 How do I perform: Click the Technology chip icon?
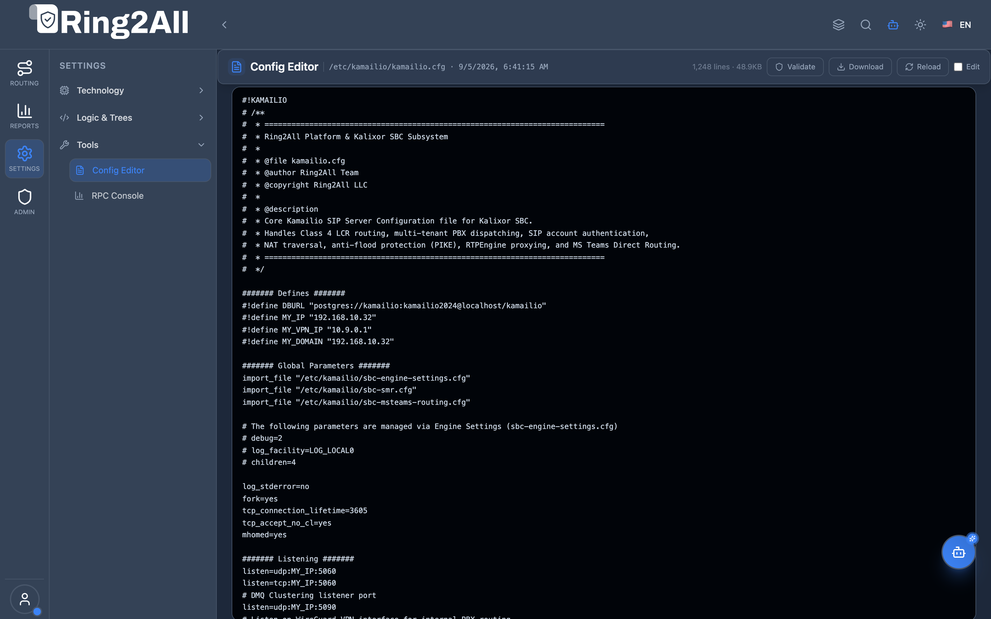(64, 90)
